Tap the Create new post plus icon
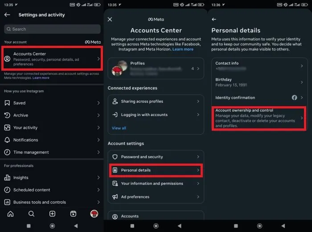 pyautogui.click(x=52, y=214)
